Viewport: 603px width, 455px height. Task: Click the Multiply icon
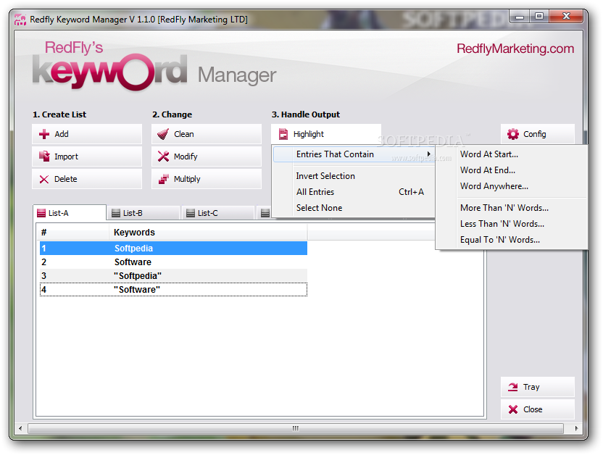pyautogui.click(x=164, y=179)
